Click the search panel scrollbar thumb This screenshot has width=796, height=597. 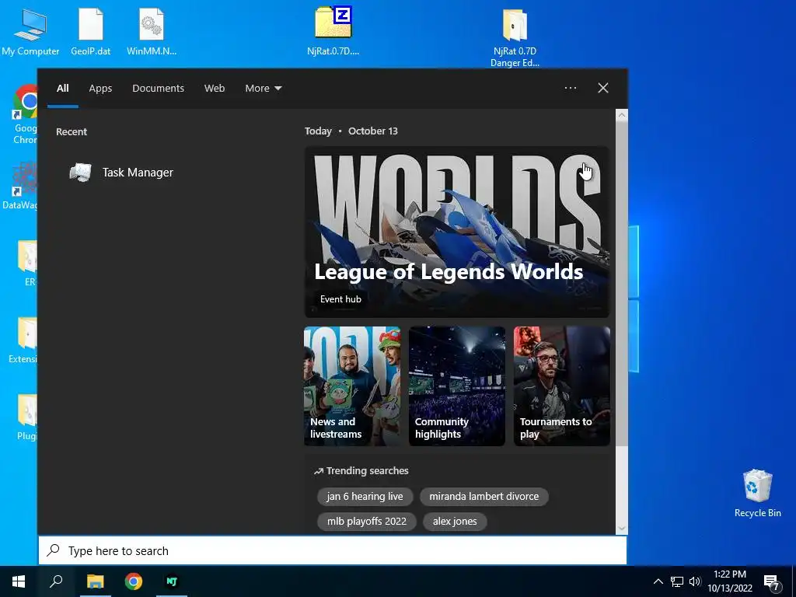click(622, 285)
